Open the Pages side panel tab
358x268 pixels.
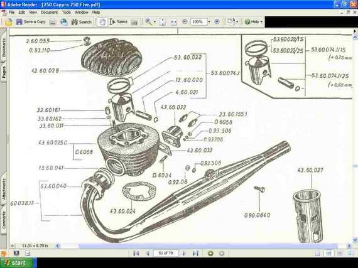4,73
